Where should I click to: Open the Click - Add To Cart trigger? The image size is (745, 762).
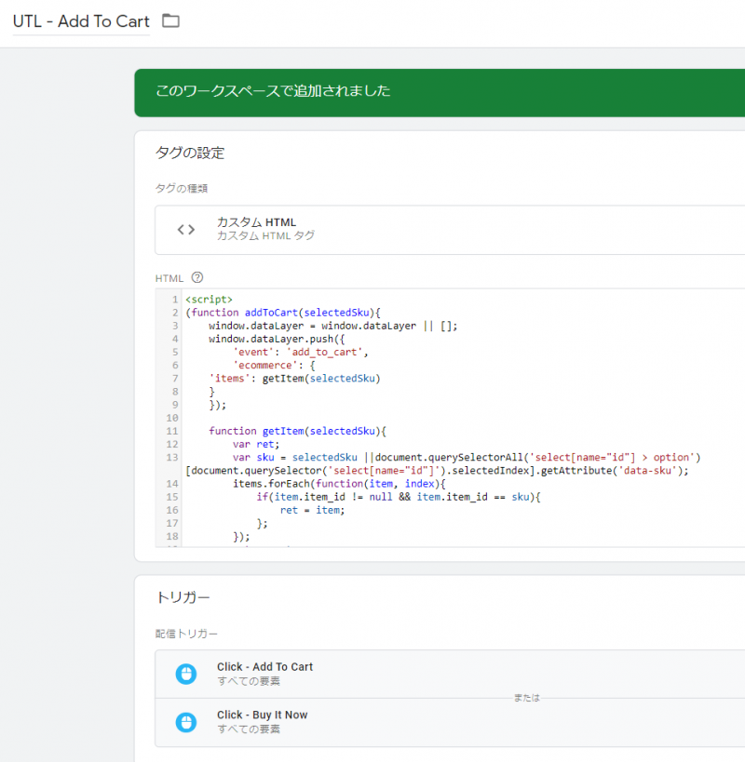click(450, 674)
